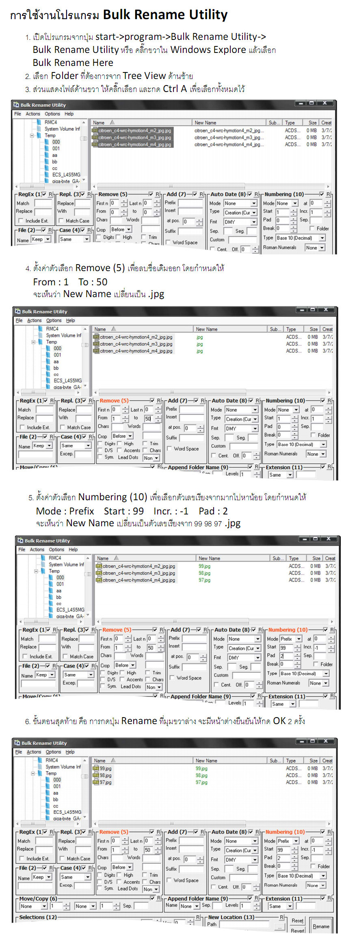Image resolution: width=344 pixels, height=952 pixels.
Task: Check Word Space option in step 4 window
Action: pyautogui.click(x=169, y=449)
